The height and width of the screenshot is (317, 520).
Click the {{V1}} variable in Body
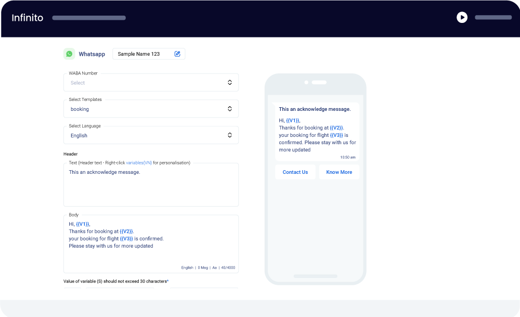coord(83,224)
